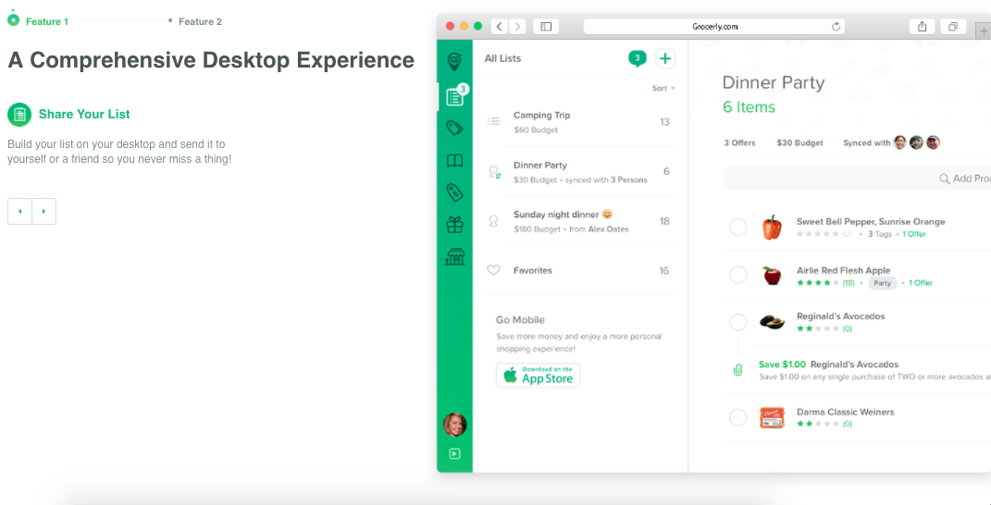Click the Darma Weiners package thumbnail

772,418
